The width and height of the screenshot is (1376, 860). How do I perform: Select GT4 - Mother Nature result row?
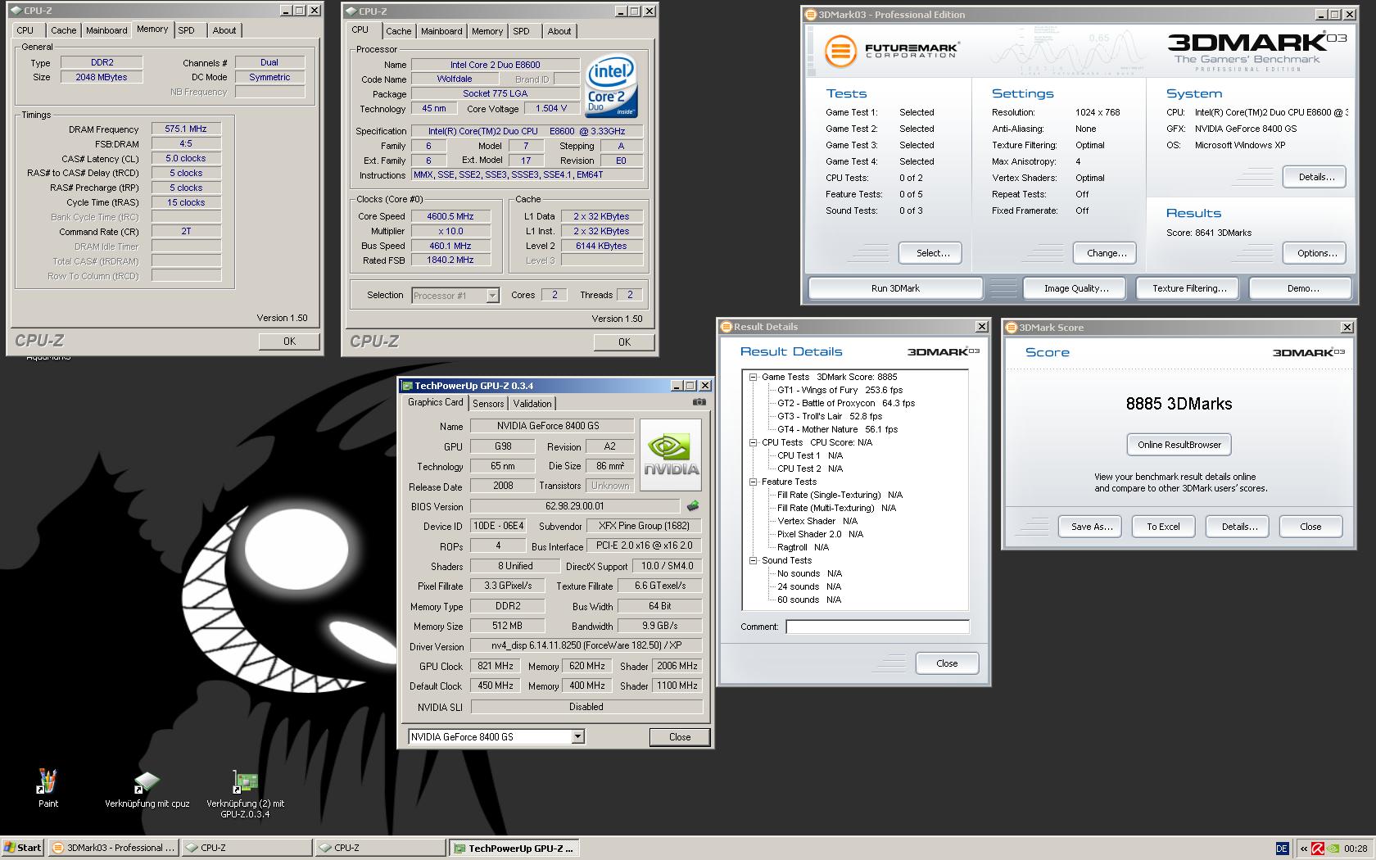pos(837,429)
